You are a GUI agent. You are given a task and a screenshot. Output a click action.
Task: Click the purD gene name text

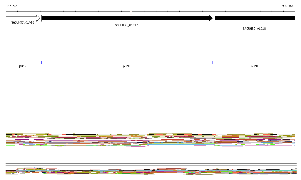254,66
